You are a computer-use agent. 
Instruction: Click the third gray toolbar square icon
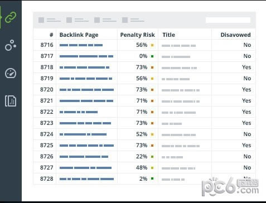tap(97, 20)
